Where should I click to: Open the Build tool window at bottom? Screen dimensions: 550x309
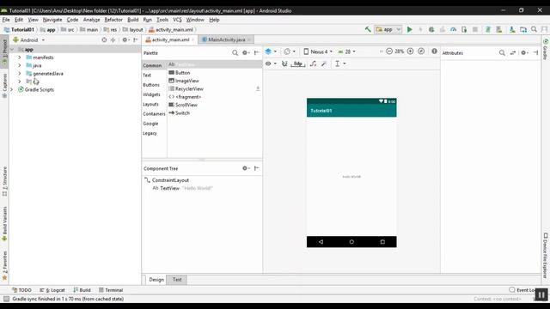(82, 290)
